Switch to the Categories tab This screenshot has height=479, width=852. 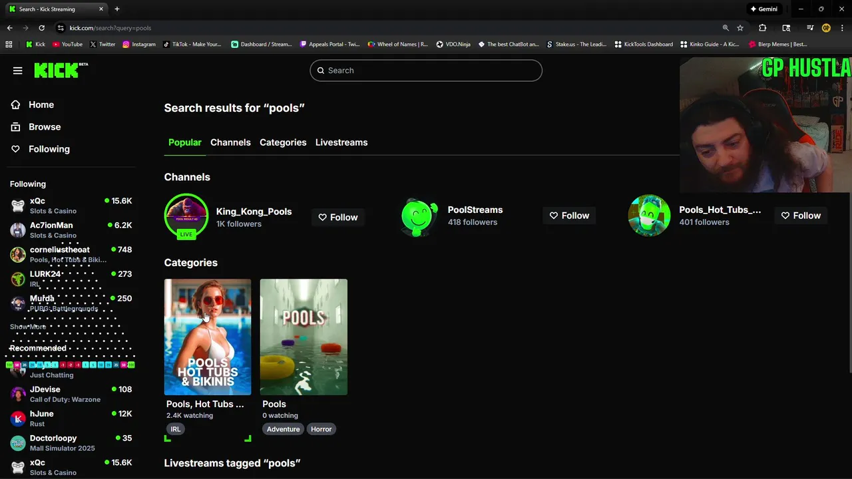[x=283, y=142]
